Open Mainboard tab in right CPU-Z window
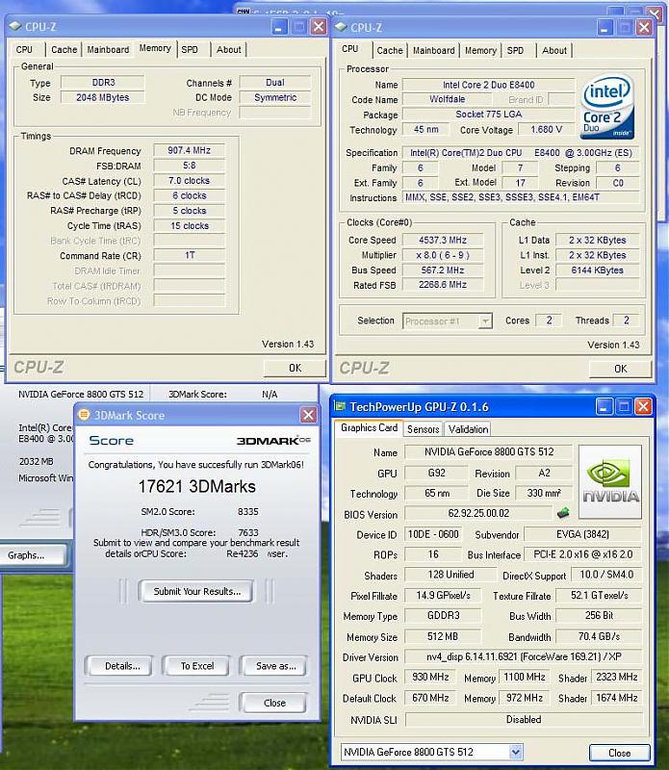669x770 pixels. [x=434, y=51]
